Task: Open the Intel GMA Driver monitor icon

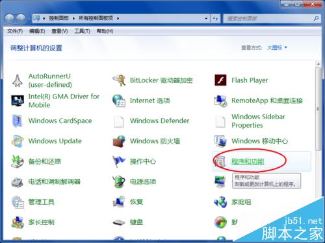Action: [18, 100]
